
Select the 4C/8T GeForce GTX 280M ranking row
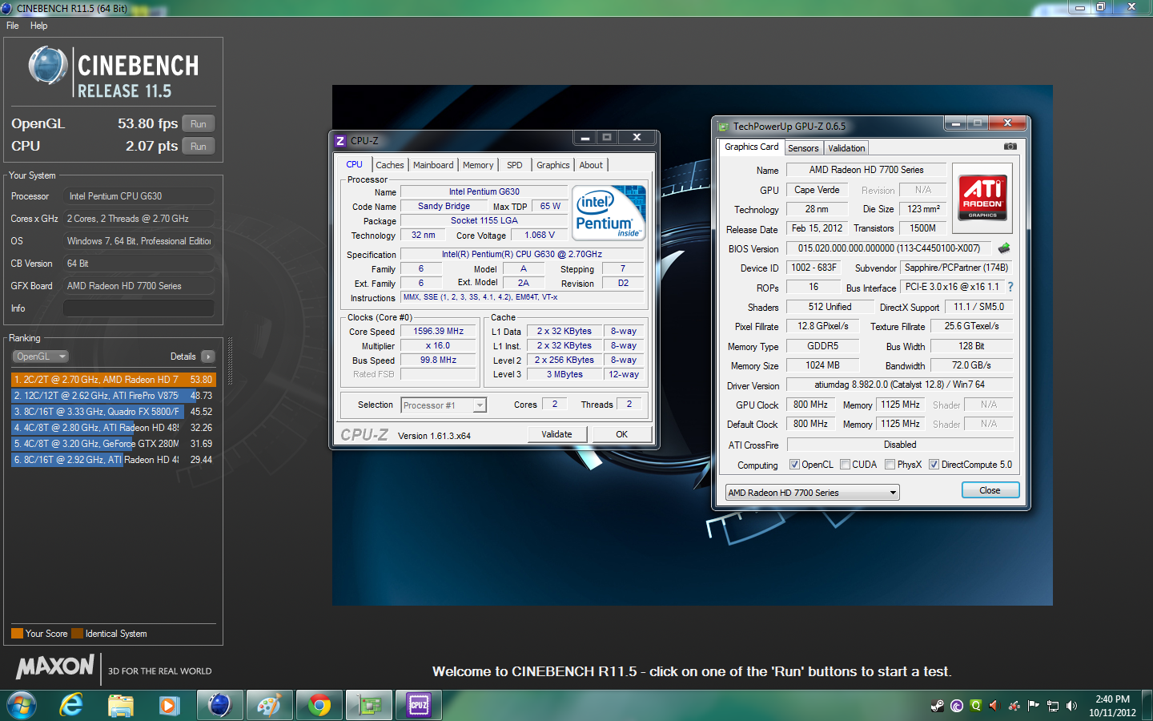point(113,444)
